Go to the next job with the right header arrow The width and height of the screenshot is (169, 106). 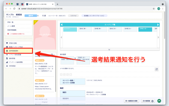point(158,25)
